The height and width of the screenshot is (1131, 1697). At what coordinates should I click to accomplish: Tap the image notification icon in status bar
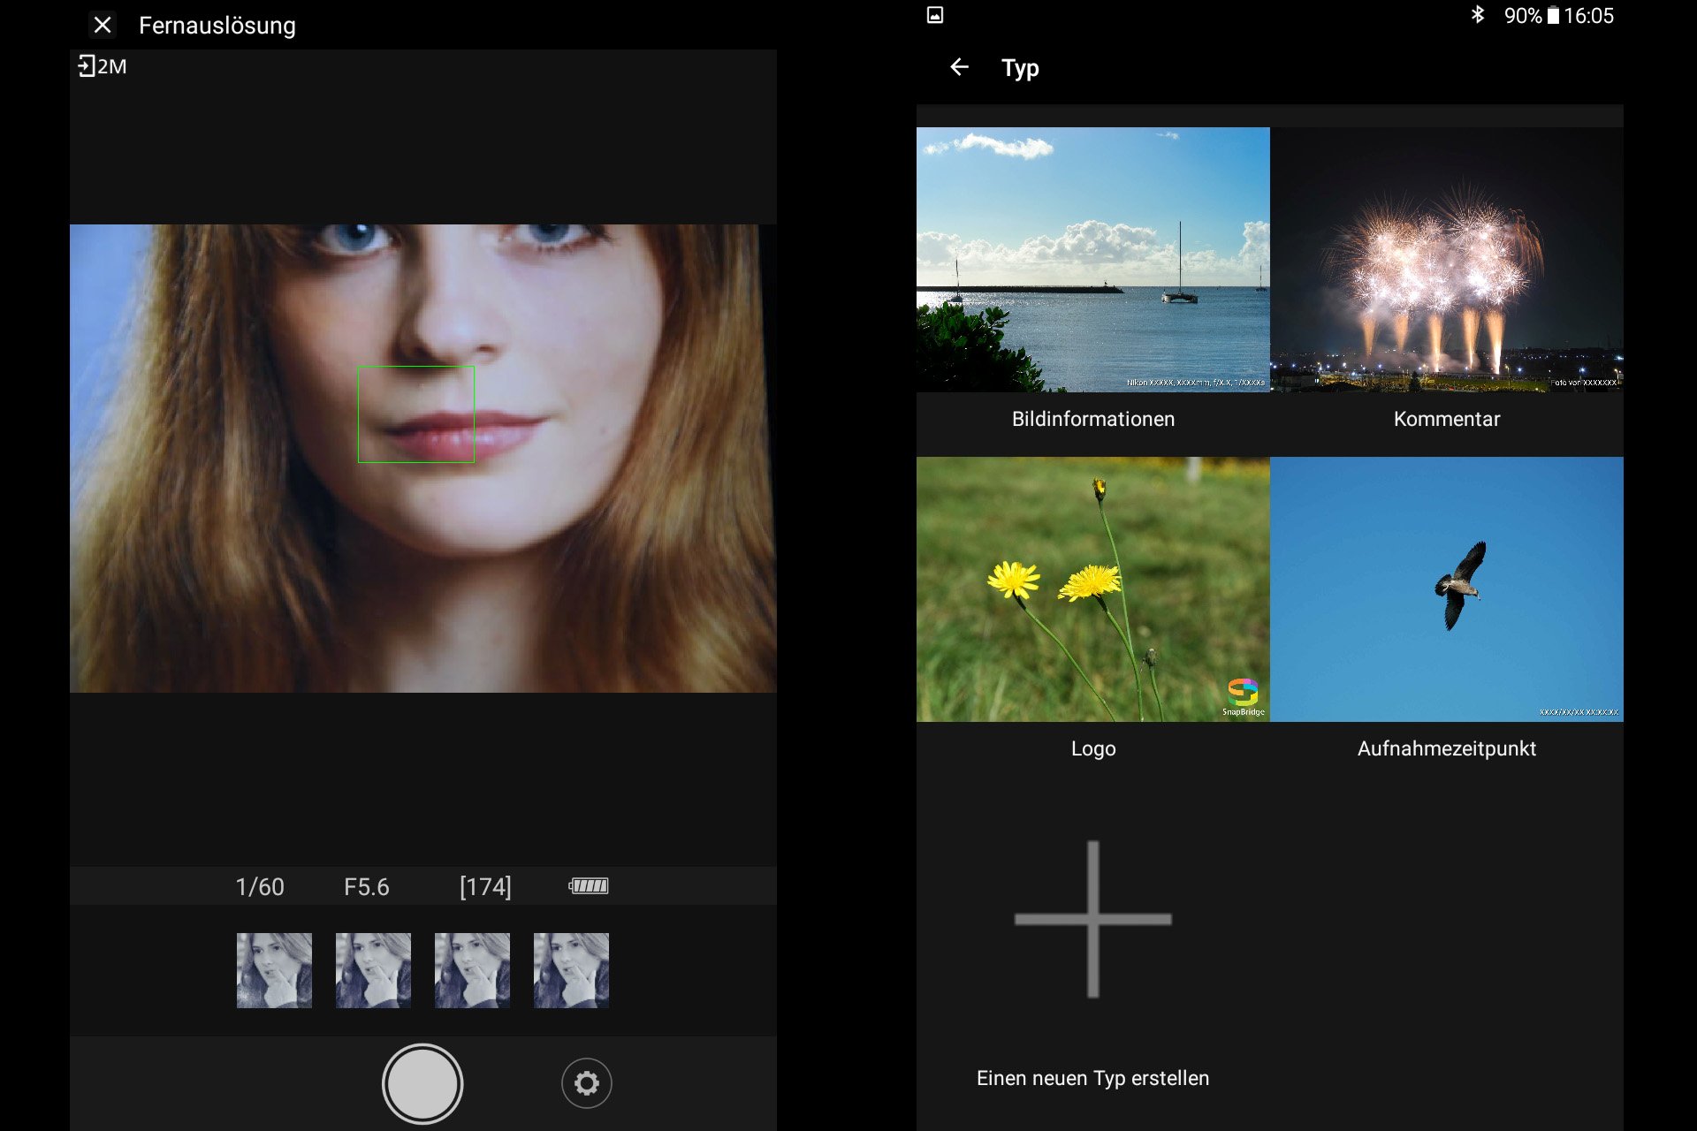(935, 15)
